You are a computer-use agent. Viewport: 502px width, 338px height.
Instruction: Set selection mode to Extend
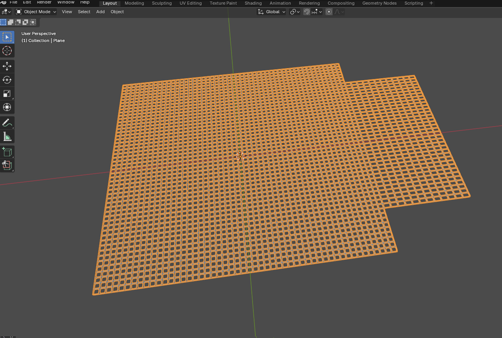[x=11, y=22]
